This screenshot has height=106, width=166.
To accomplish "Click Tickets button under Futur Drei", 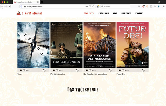I will [x=127, y=70].
